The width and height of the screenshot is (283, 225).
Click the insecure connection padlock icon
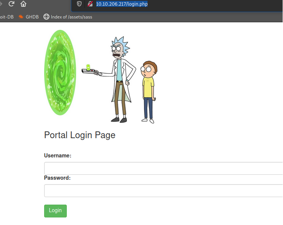90,4
